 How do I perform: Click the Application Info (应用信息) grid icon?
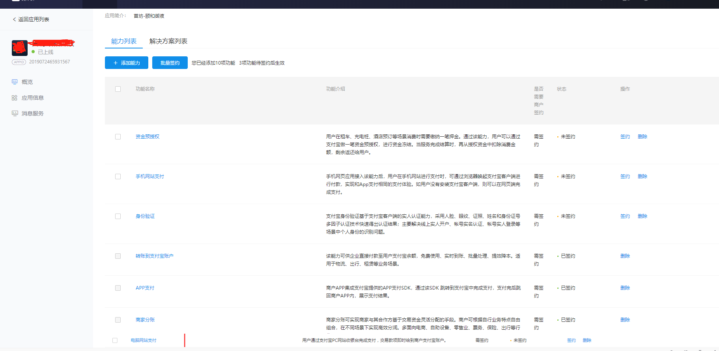tap(15, 98)
